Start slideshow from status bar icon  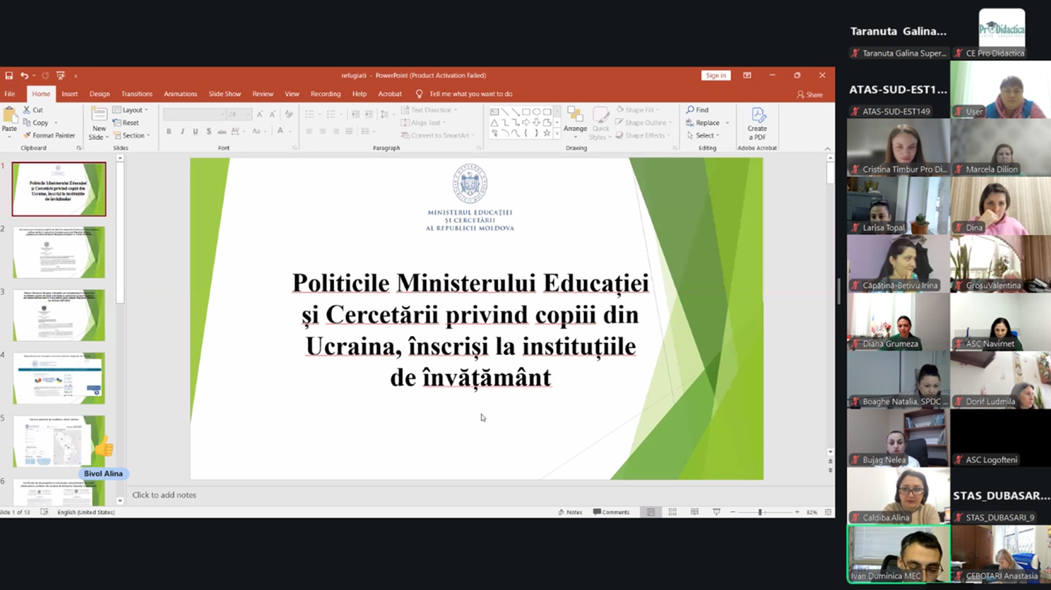[x=716, y=512]
